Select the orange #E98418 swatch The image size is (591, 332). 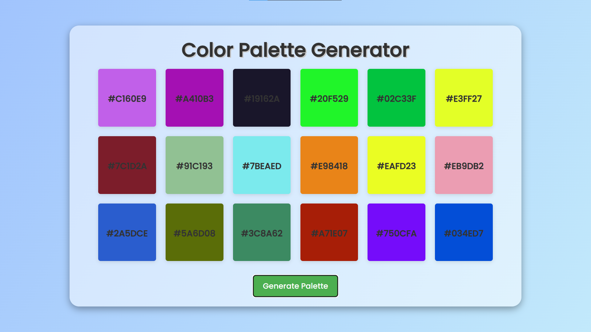[329, 165]
